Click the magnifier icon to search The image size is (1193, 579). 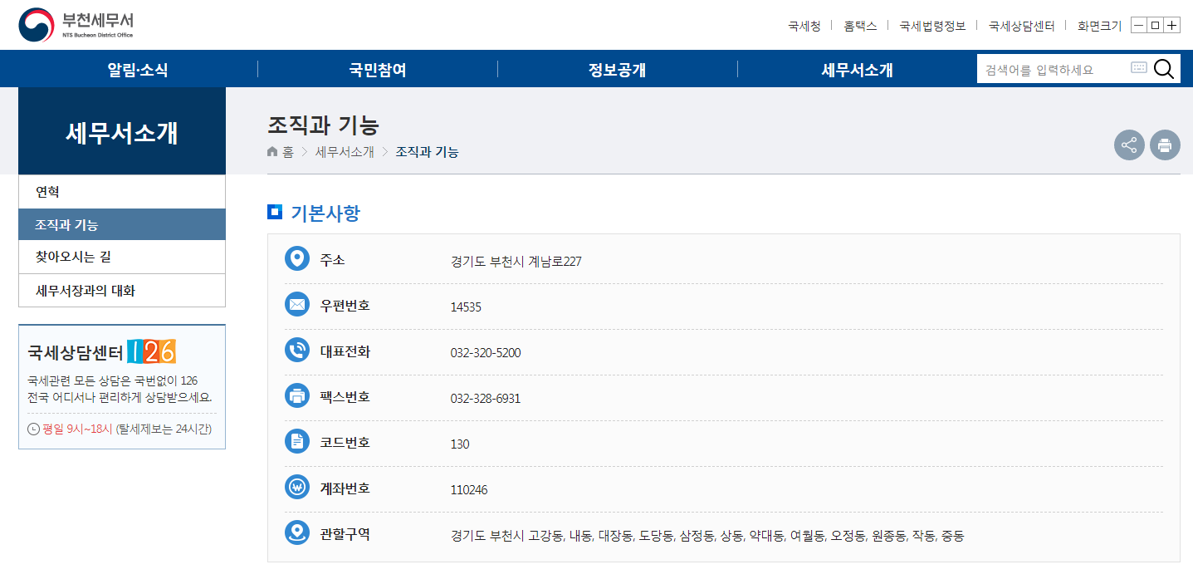1163,68
